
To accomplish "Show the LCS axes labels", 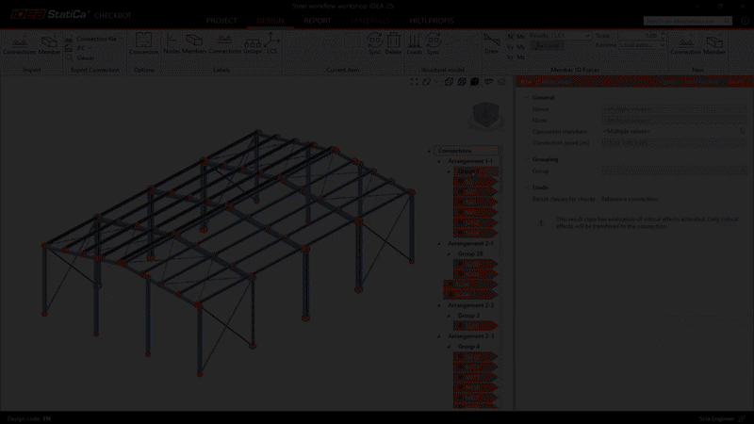I will pyautogui.click(x=271, y=44).
